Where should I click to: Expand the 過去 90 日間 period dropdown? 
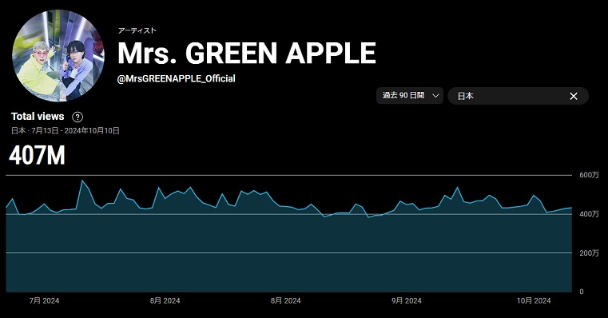click(410, 95)
